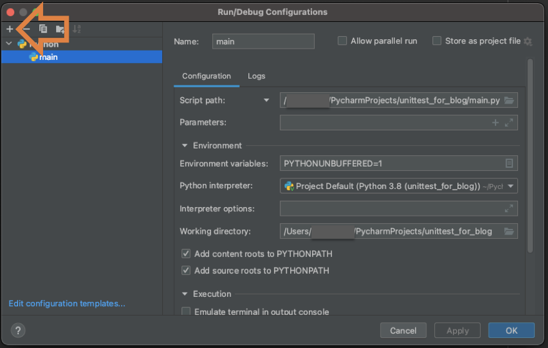This screenshot has height=348, width=548.
Task: Open Edit configuration templates link
Action: (67, 303)
